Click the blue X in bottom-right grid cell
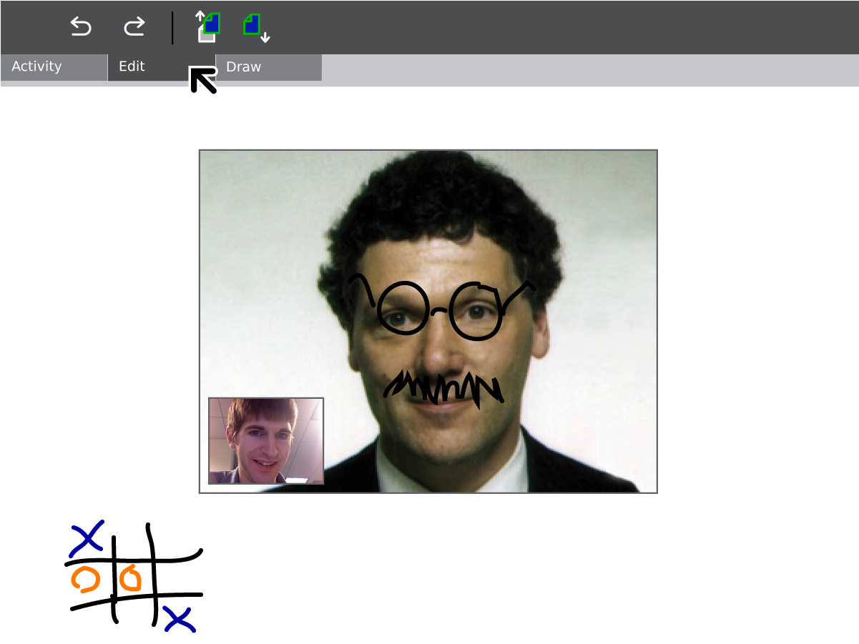This screenshot has width=859, height=644. pyautogui.click(x=179, y=618)
